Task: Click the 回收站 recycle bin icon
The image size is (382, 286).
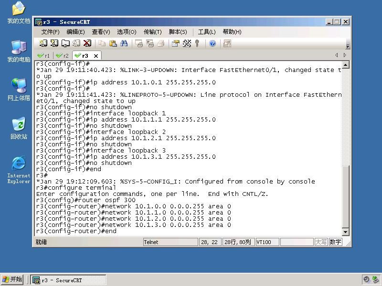Action: coord(19,128)
